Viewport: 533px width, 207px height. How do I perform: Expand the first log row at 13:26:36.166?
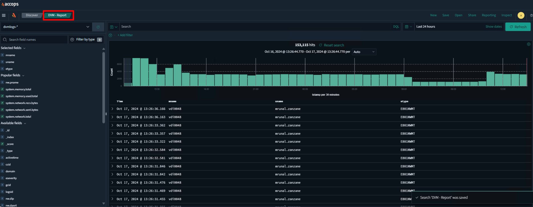pos(112,109)
